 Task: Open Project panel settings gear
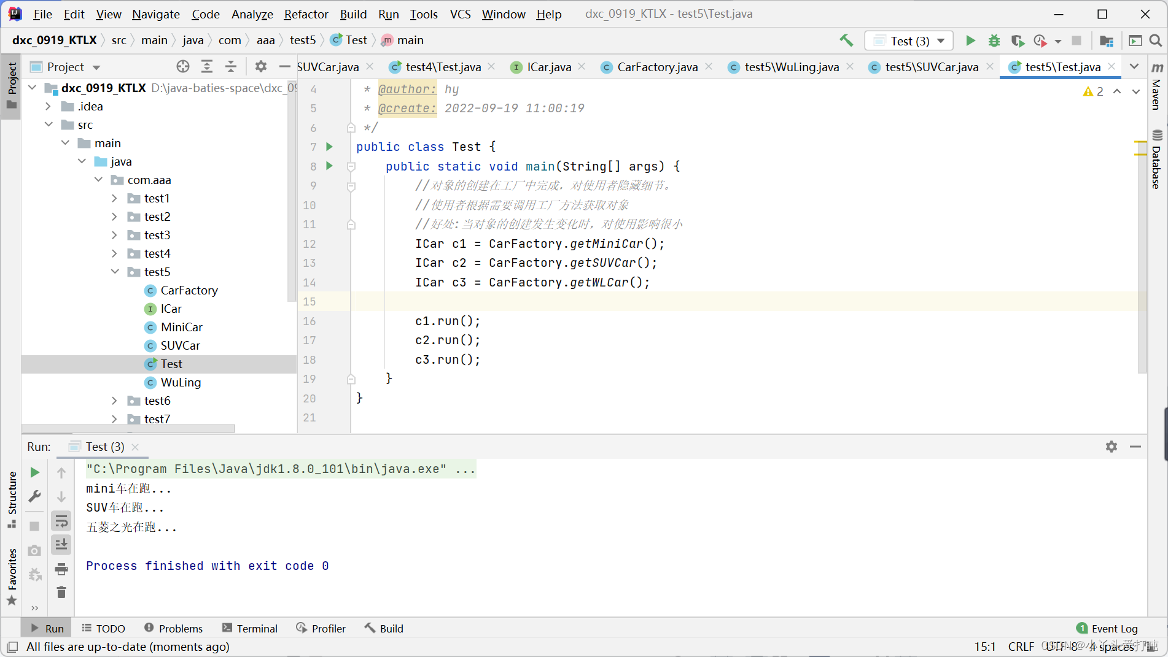click(x=261, y=66)
